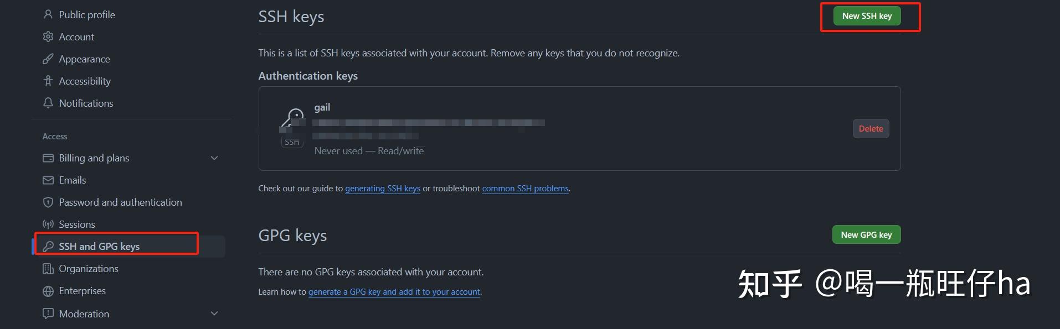The width and height of the screenshot is (1060, 329).
Task: Go to Password and authentication
Action: (x=120, y=202)
